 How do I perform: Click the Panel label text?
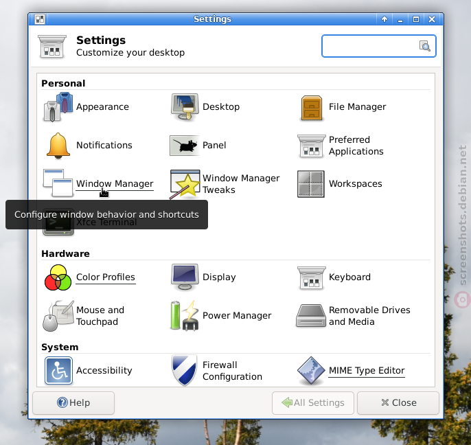(x=214, y=146)
